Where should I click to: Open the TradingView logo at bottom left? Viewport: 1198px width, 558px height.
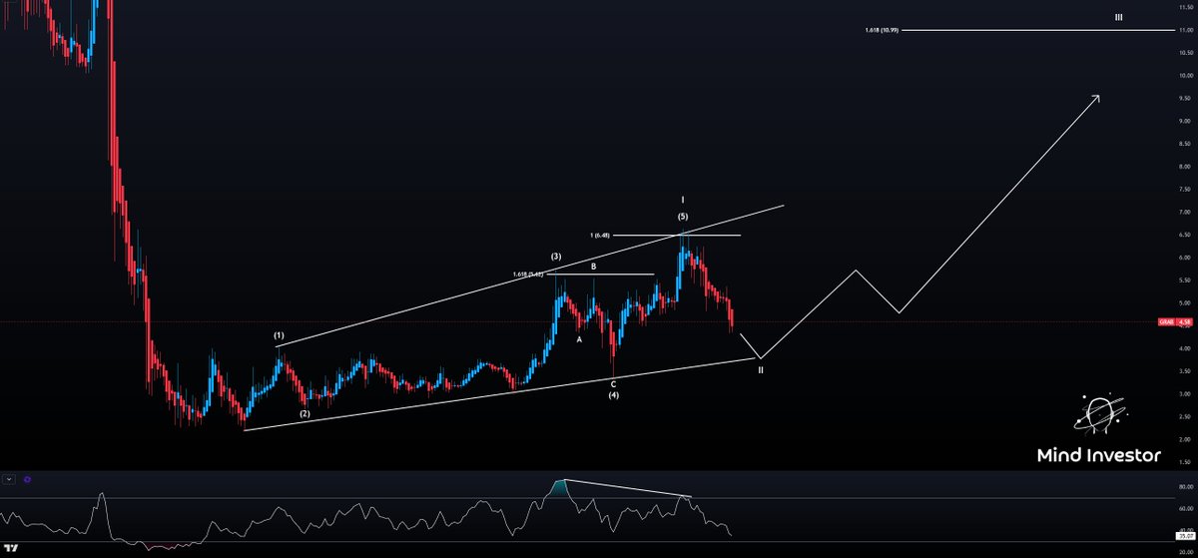(12, 549)
